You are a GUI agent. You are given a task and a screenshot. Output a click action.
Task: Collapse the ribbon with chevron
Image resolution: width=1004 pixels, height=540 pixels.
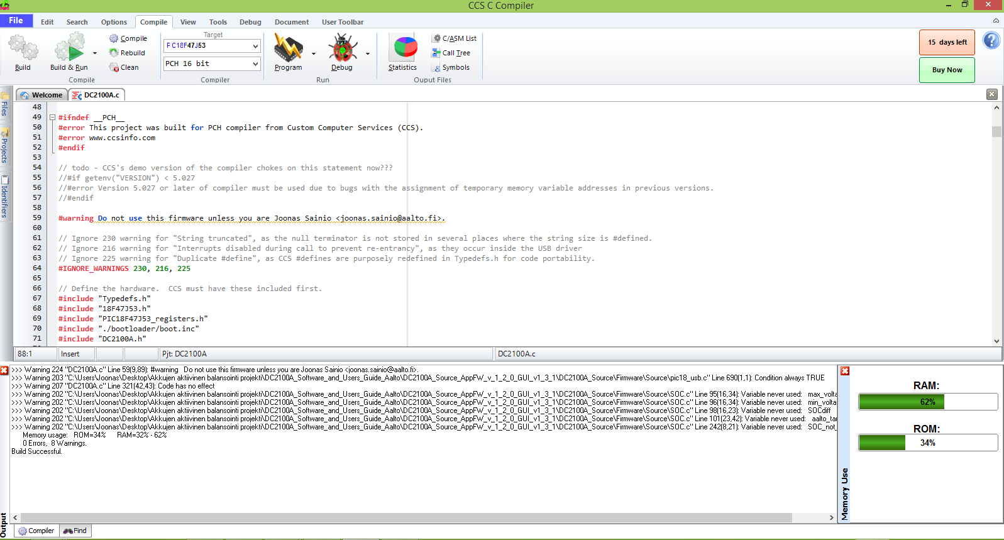(996, 21)
